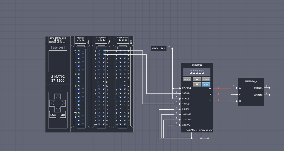Click the PLC left navigation arrow
Image resolution: width=284 pixels, height=151 pixels.
pos(52,103)
